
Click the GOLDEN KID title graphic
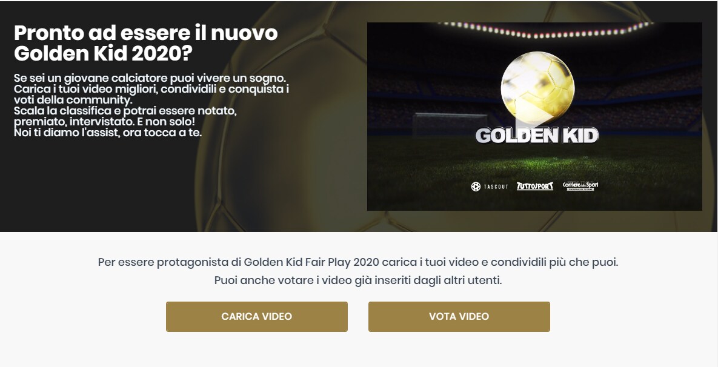[x=537, y=136]
